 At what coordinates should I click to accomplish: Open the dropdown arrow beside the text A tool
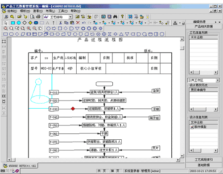180,23
